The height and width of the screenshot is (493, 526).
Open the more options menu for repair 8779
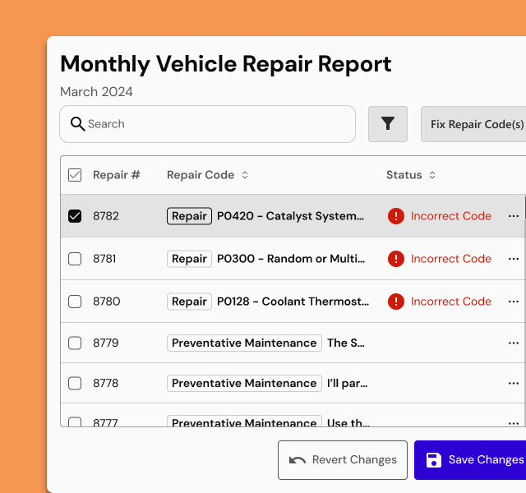click(513, 343)
